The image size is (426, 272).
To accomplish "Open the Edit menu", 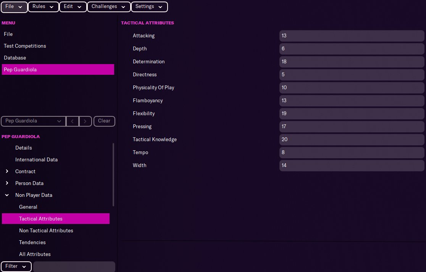I will 73,7.
